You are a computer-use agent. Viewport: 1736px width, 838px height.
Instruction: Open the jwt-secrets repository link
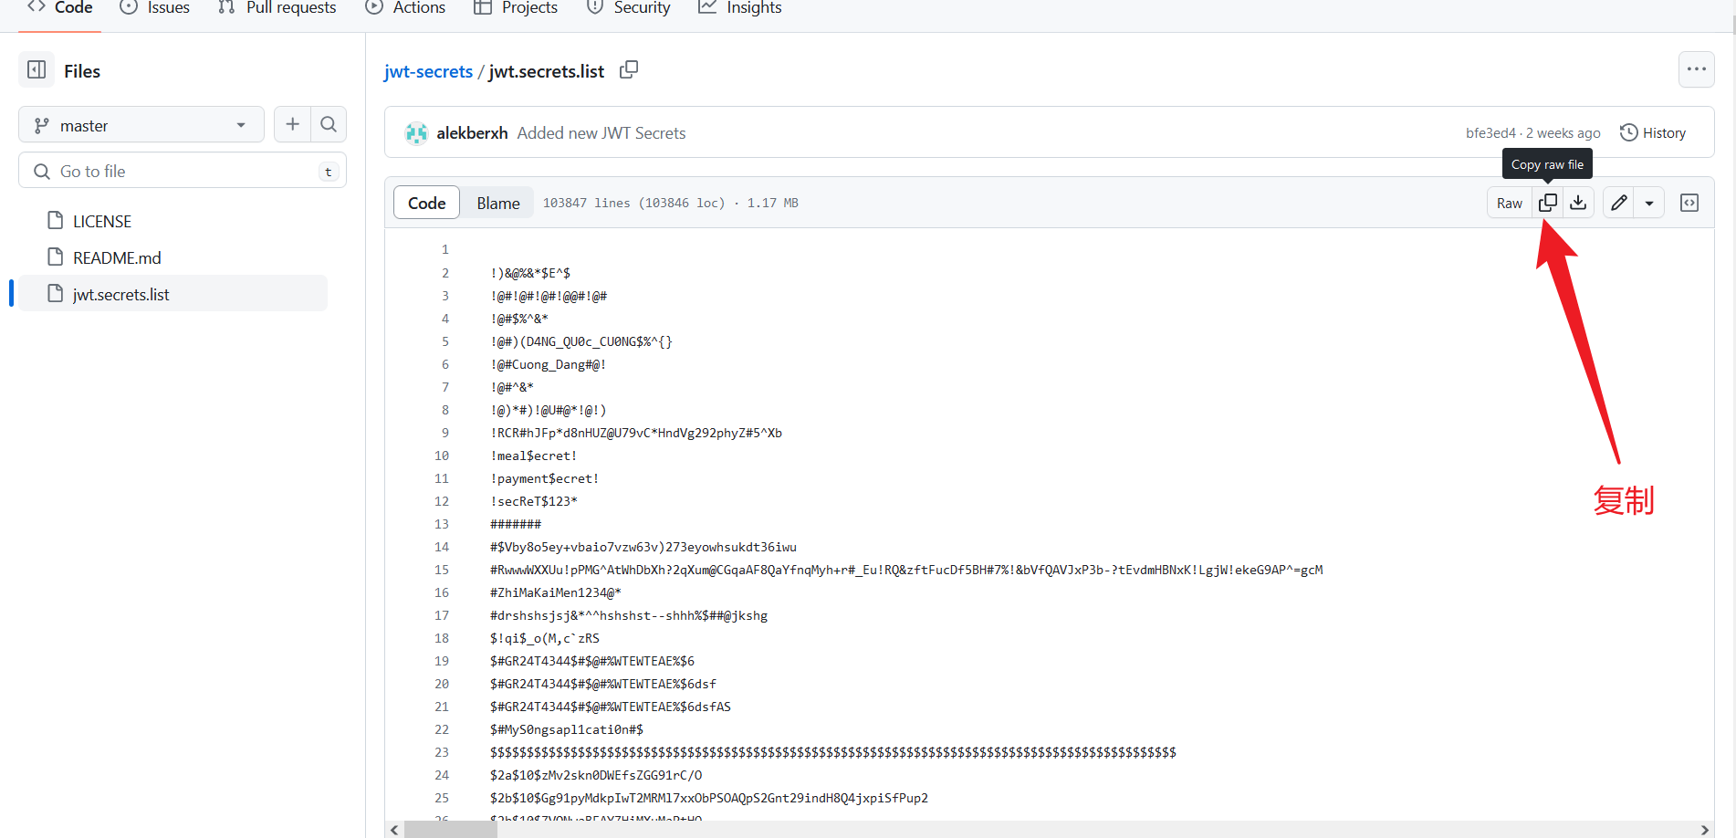(428, 71)
